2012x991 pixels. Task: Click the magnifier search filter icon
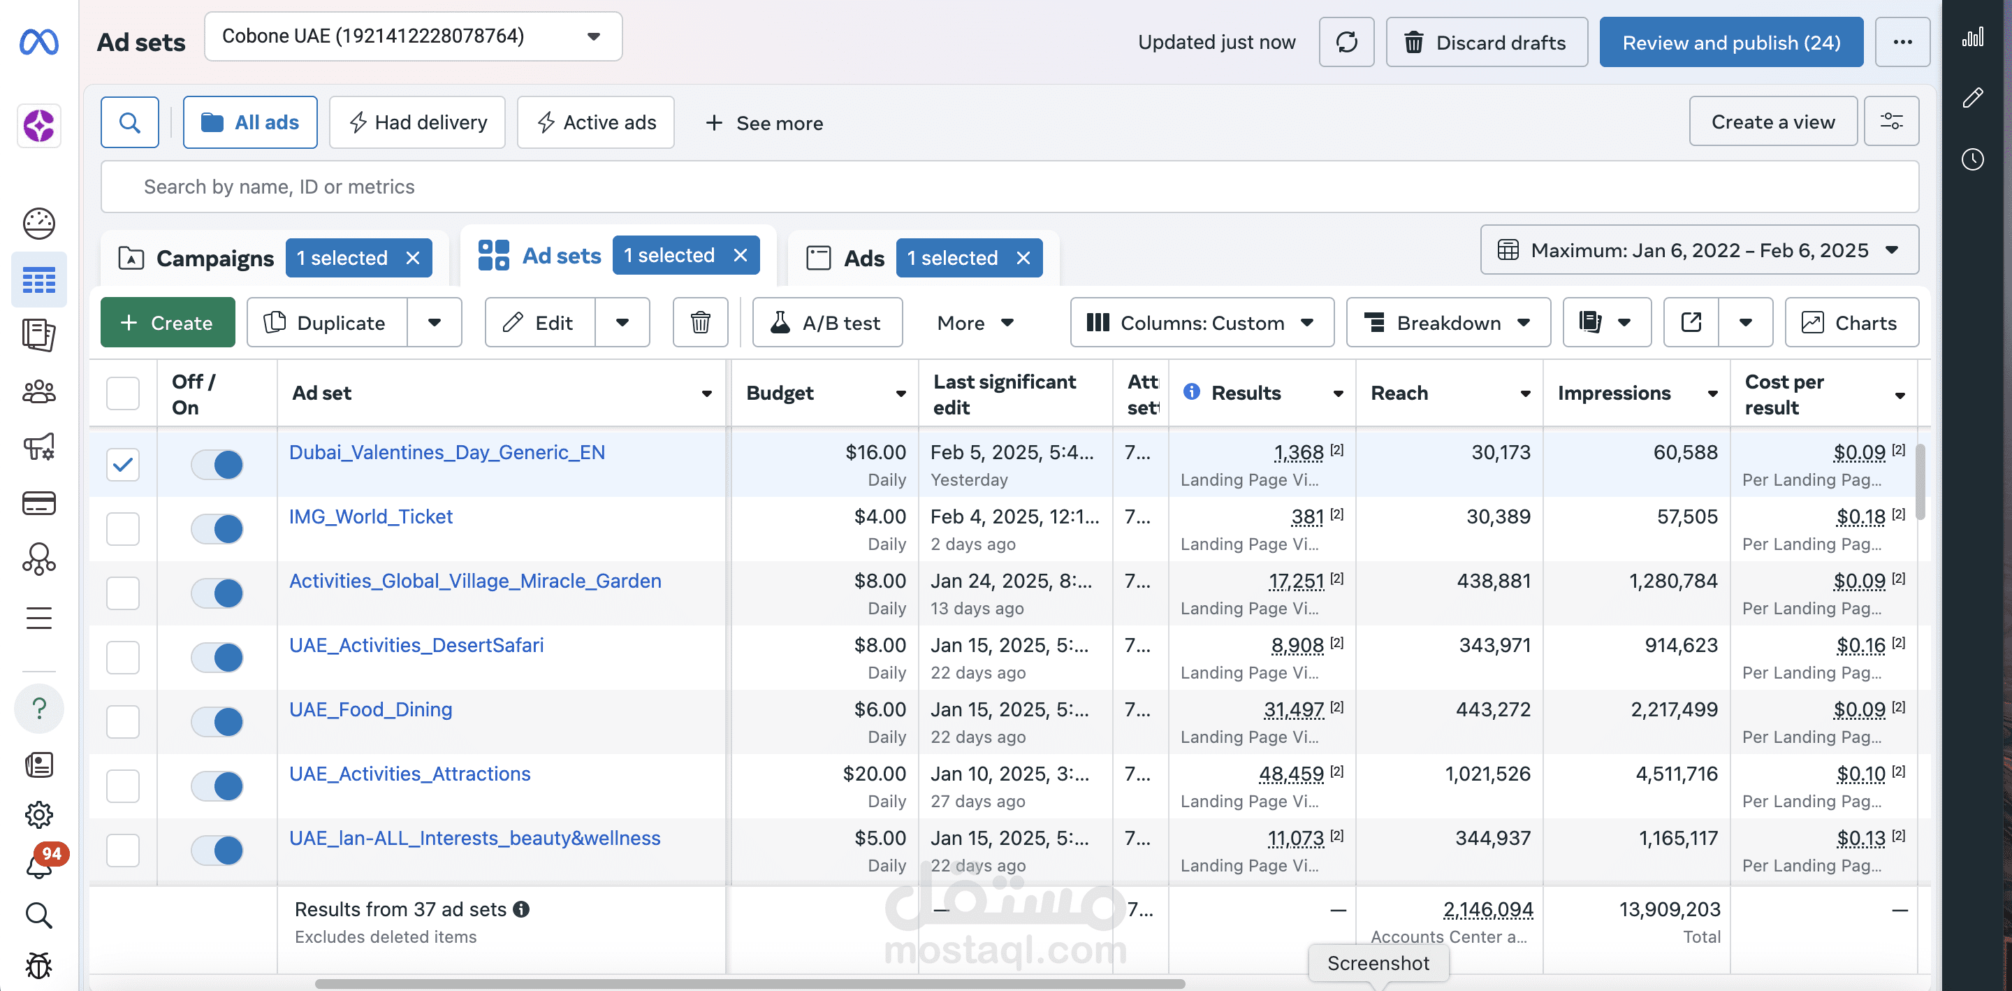tap(130, 123)
